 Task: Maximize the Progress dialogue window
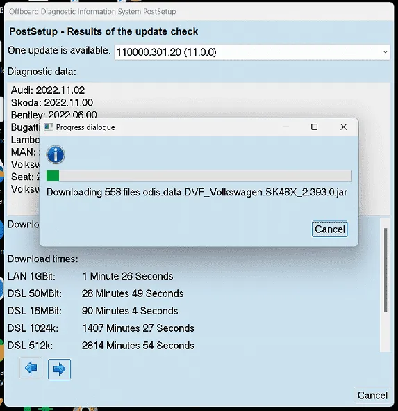coord(314,127)
